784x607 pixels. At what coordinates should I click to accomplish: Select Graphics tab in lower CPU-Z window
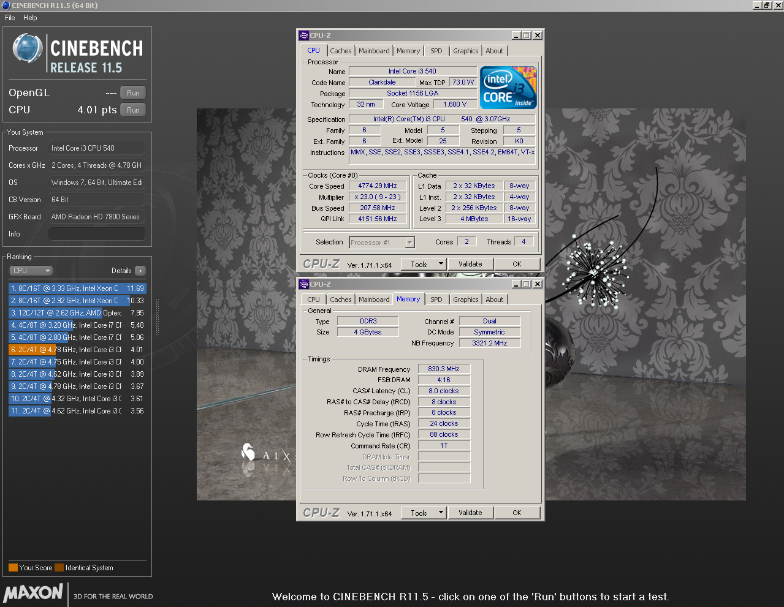(466, 300)
